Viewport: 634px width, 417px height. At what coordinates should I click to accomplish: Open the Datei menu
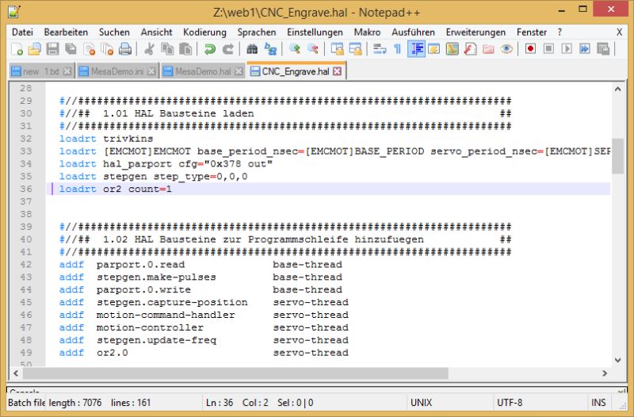[x=23, y=33]
